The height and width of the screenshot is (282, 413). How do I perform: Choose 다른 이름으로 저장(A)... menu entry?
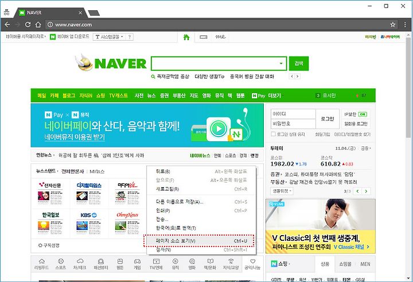[x=201, y=202]
